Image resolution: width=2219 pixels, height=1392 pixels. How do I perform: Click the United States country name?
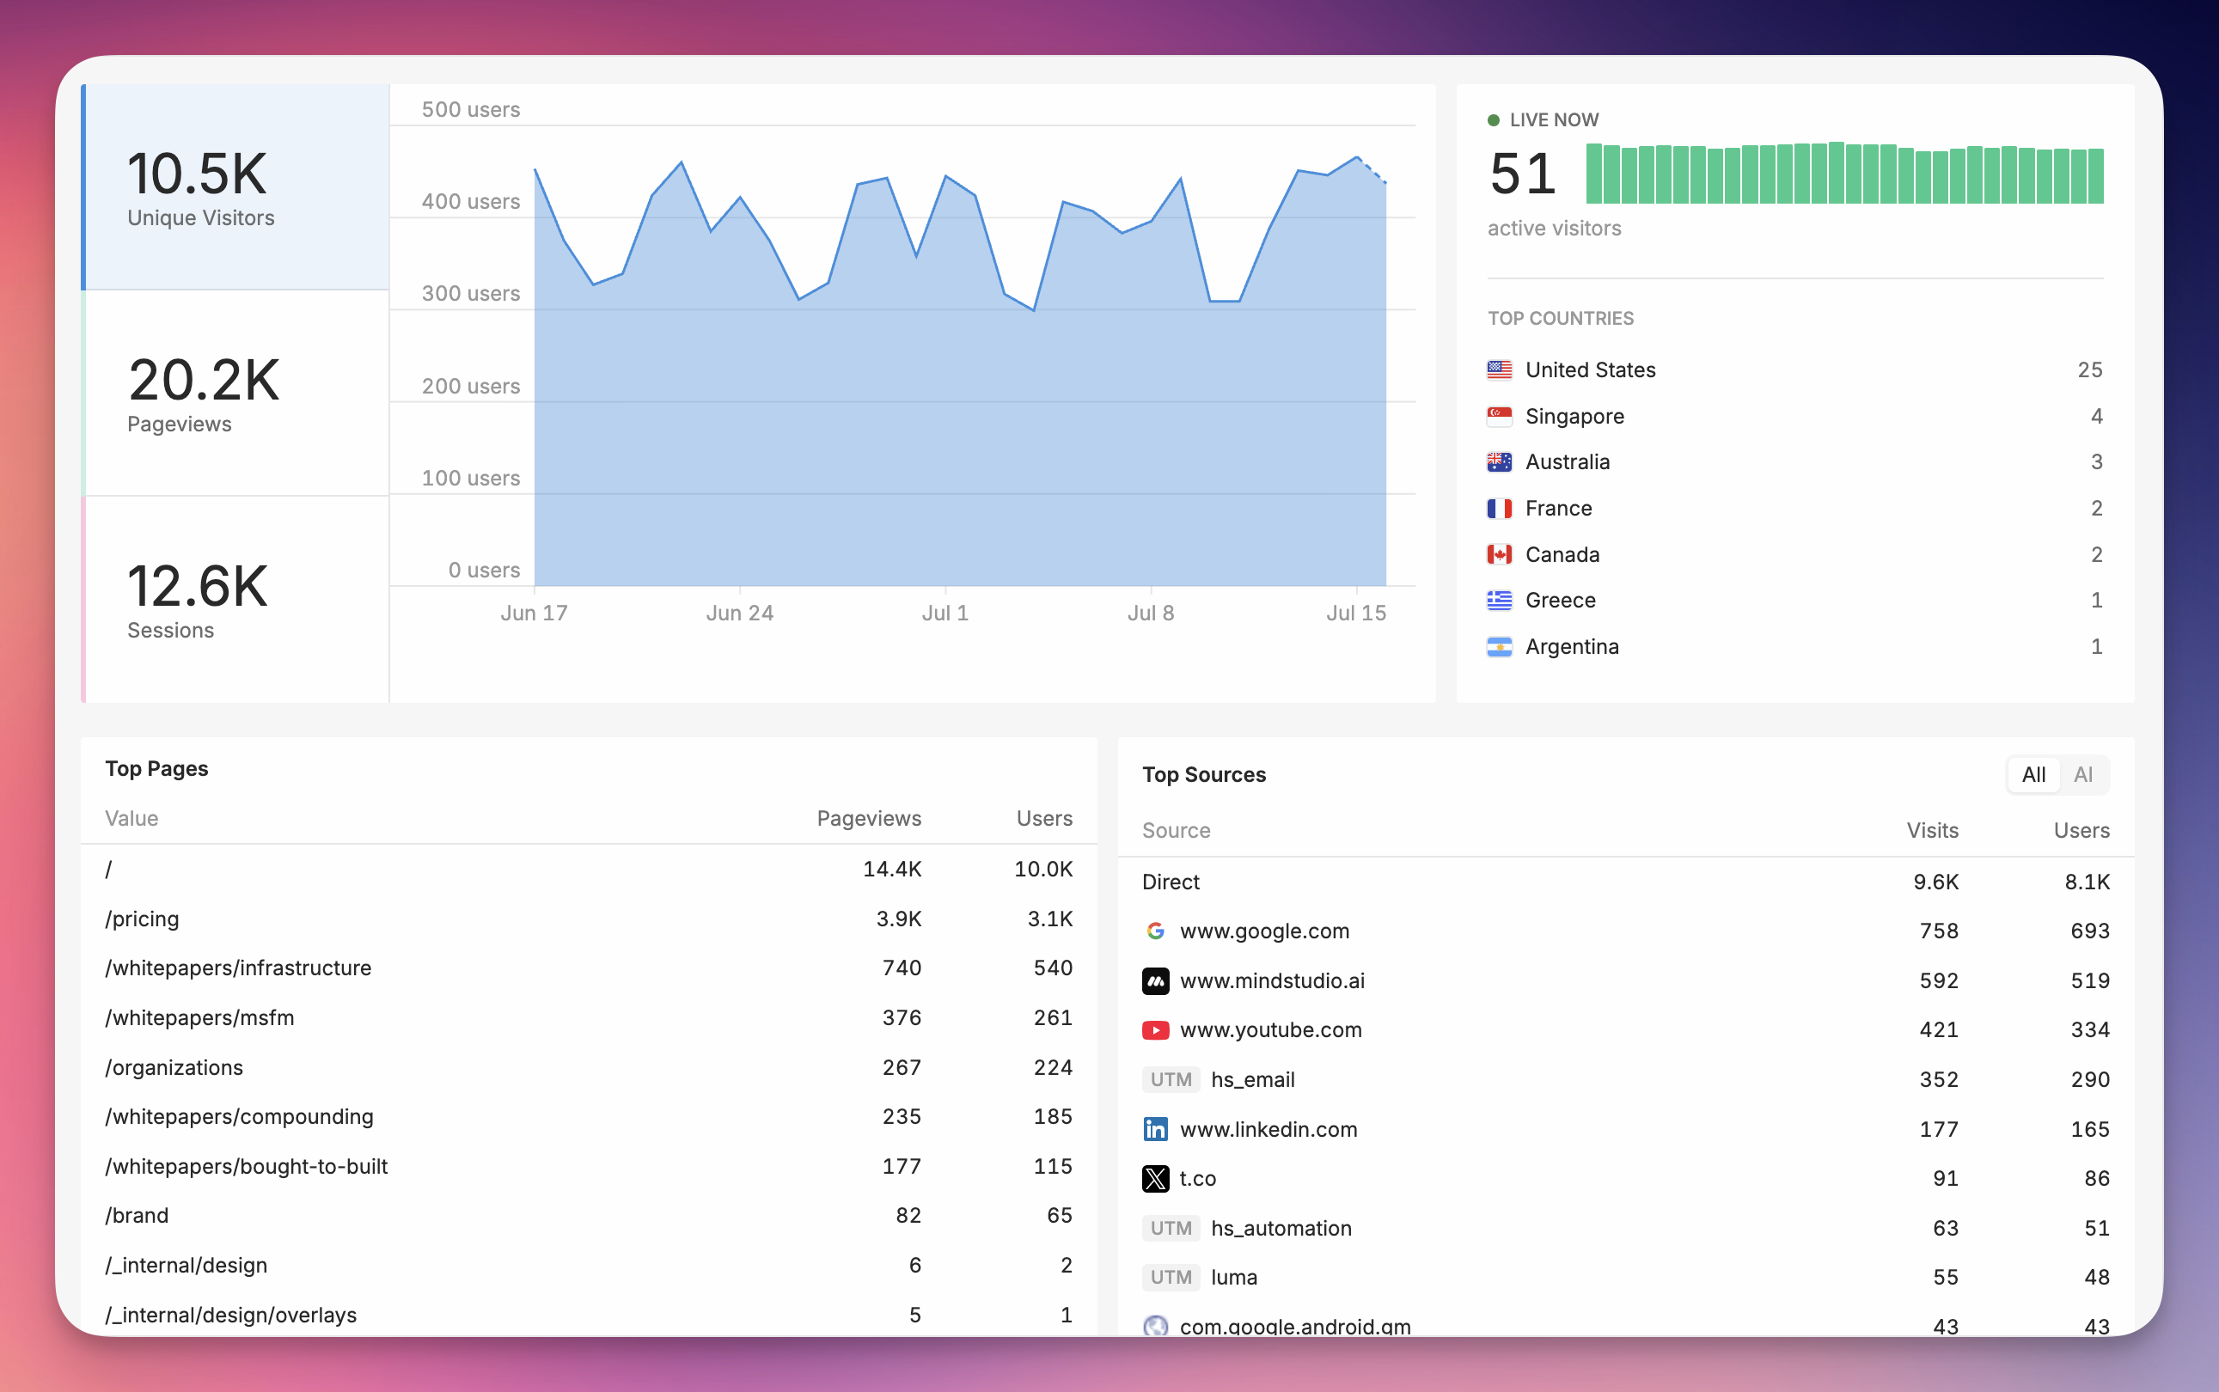[1590, 370]
